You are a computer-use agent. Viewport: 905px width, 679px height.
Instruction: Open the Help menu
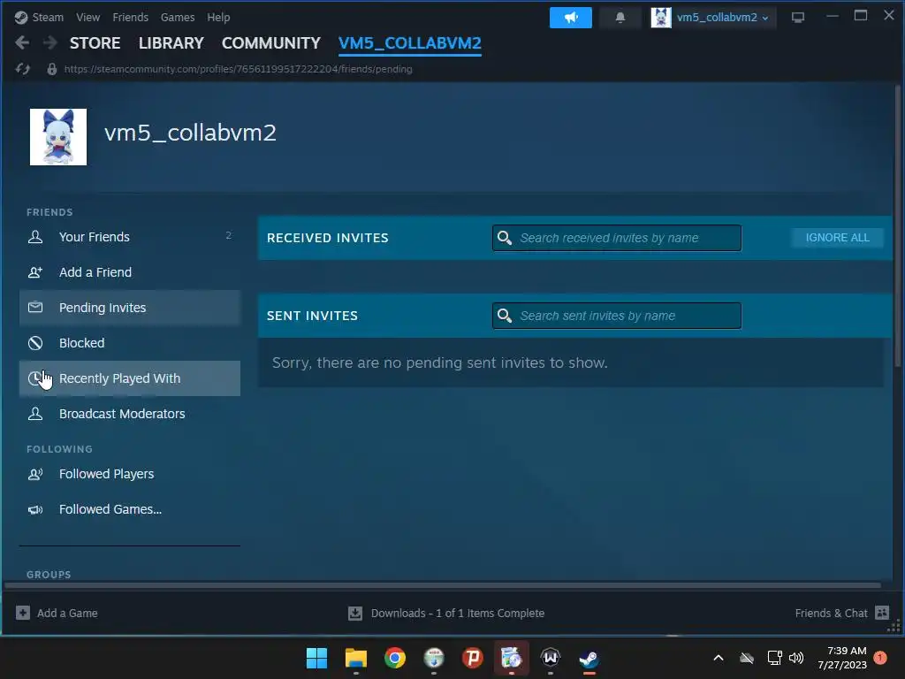pyautogui.click(x=219, y=18)
